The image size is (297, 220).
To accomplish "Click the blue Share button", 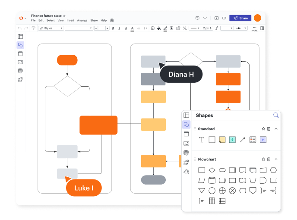I will coord(240,18).
